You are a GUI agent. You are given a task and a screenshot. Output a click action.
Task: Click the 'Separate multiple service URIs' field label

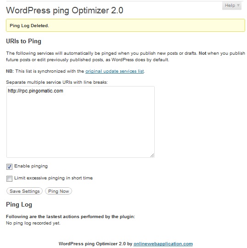click(x=57, y=82)
